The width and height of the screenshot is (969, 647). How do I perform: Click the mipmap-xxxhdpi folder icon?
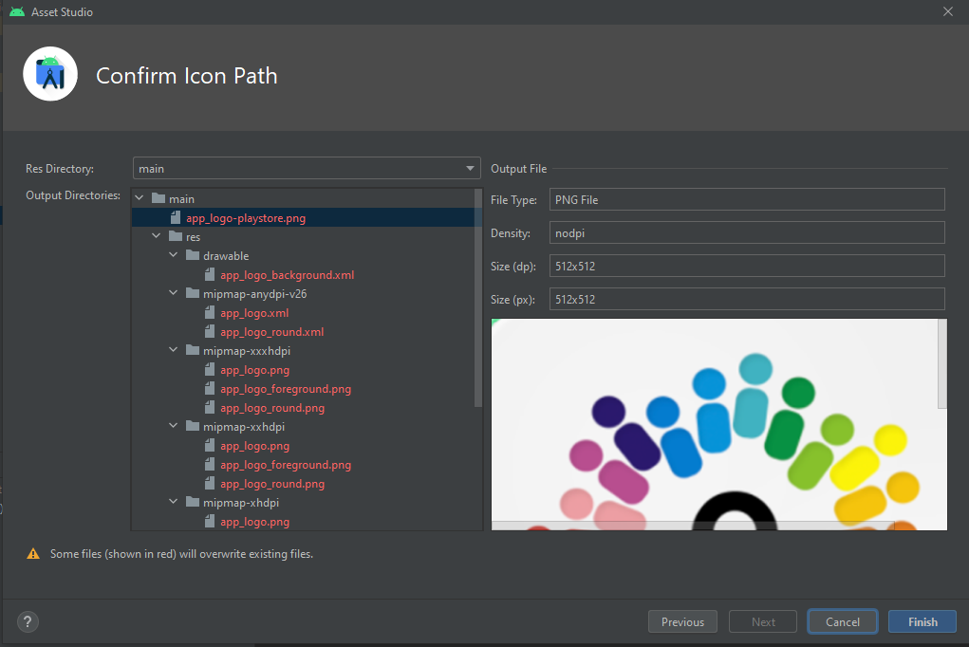pyautogui.click(x=193, y=351)
